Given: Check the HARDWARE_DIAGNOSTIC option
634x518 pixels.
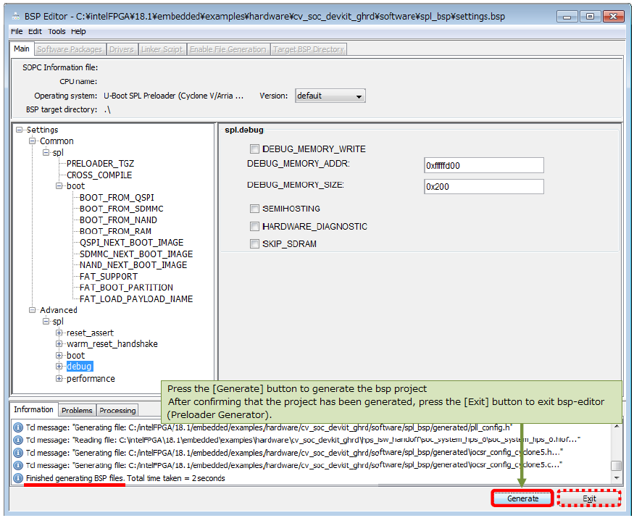Looking at the screenshot, I should [254, 227].
